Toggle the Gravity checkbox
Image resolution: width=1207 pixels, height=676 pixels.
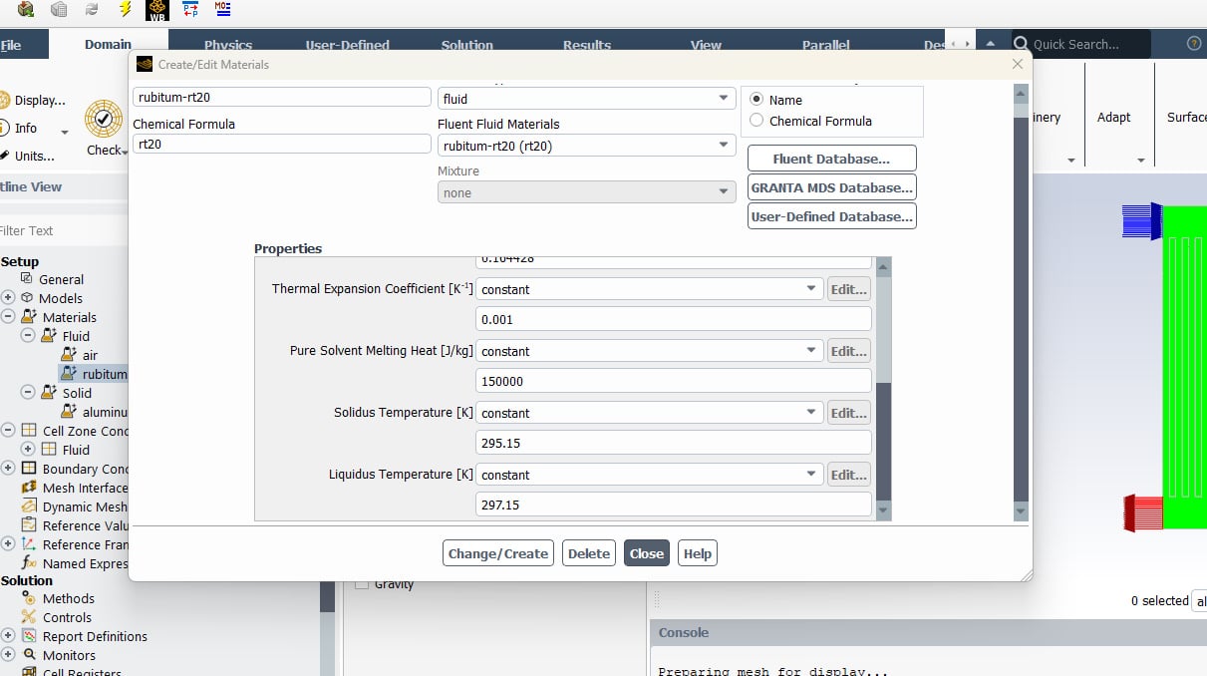click(362, 584)
